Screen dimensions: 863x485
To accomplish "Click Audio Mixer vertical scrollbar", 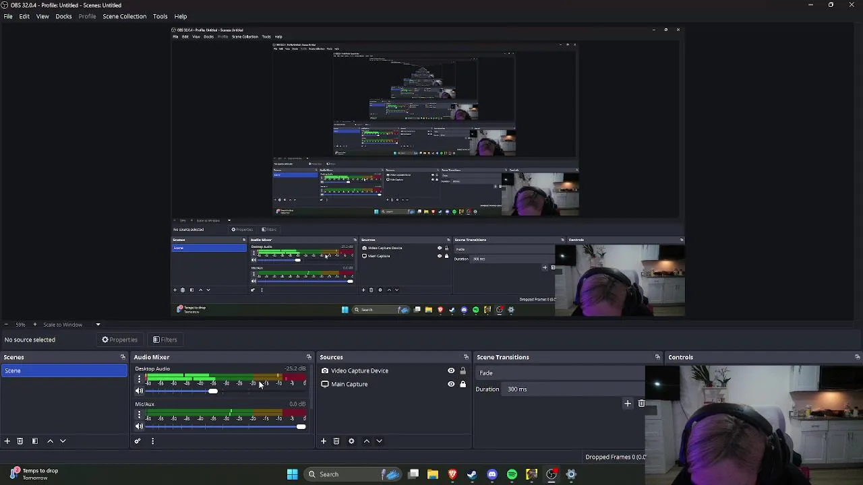I will point(311,387).
